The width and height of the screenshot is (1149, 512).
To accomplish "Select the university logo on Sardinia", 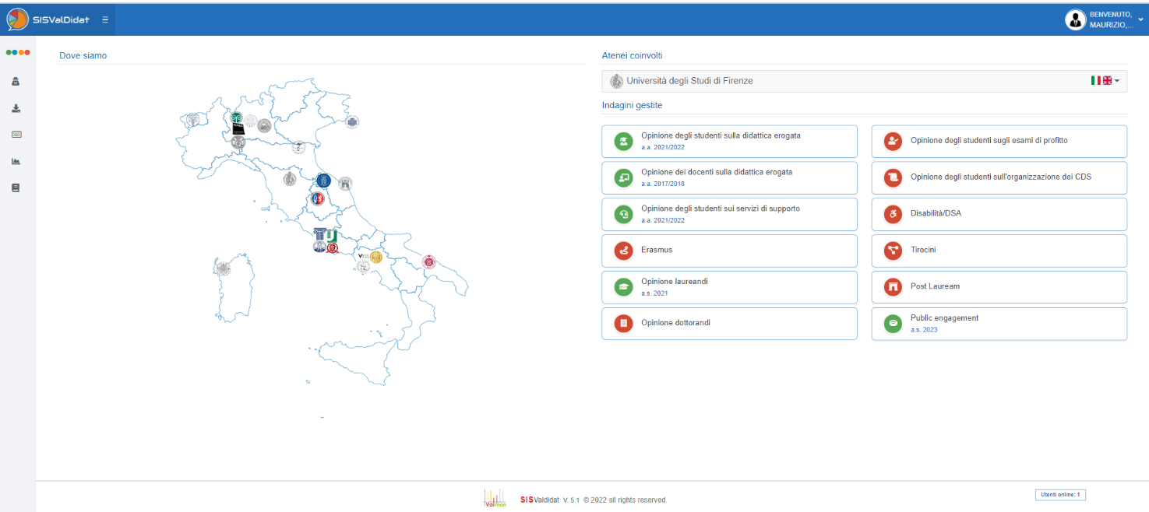I will 224,269.
